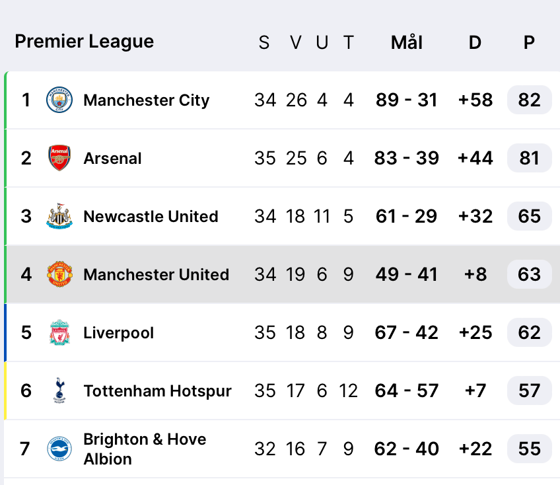
Task: Click the Tottenham Hotspur club crest
Action: [59, 391]
